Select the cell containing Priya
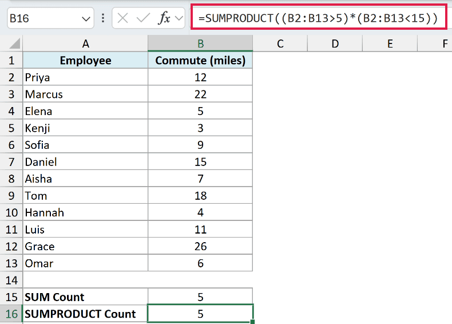This screenshot has width=452, height=324. coord(85,77)
